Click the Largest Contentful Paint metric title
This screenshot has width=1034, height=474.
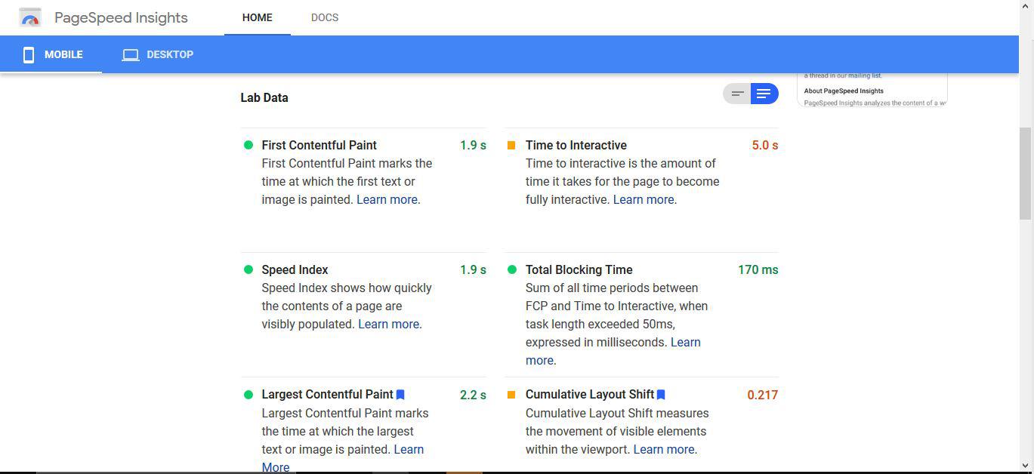pyautogui.click(x=328, y=394)
